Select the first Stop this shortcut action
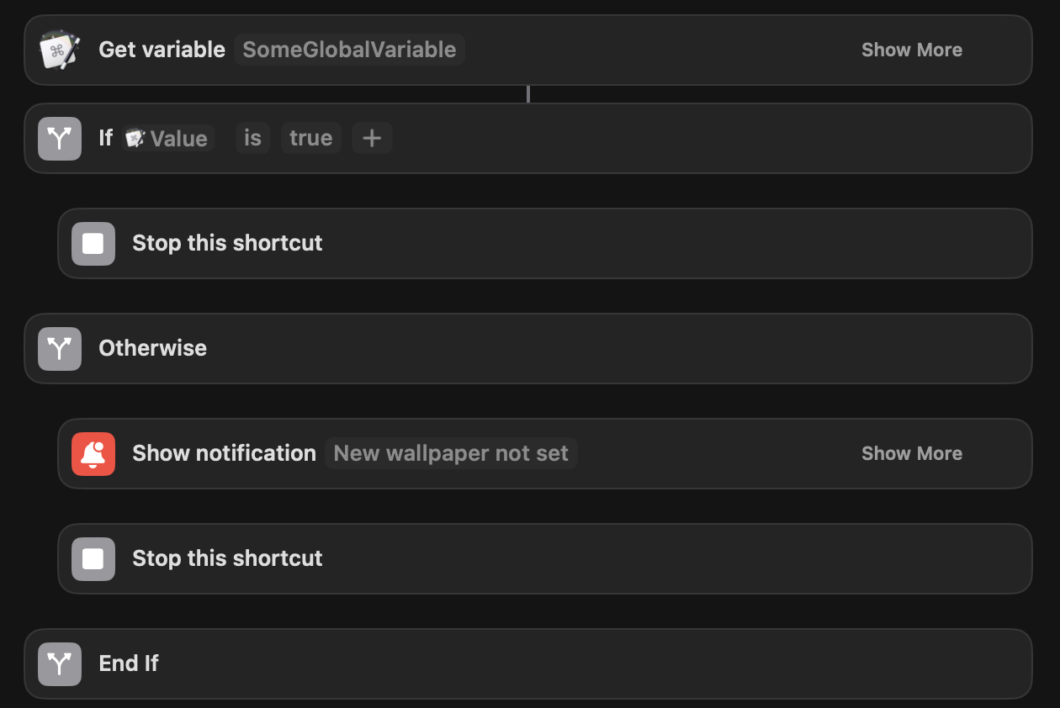This screenshot has height=708, width=1060. 589,243
